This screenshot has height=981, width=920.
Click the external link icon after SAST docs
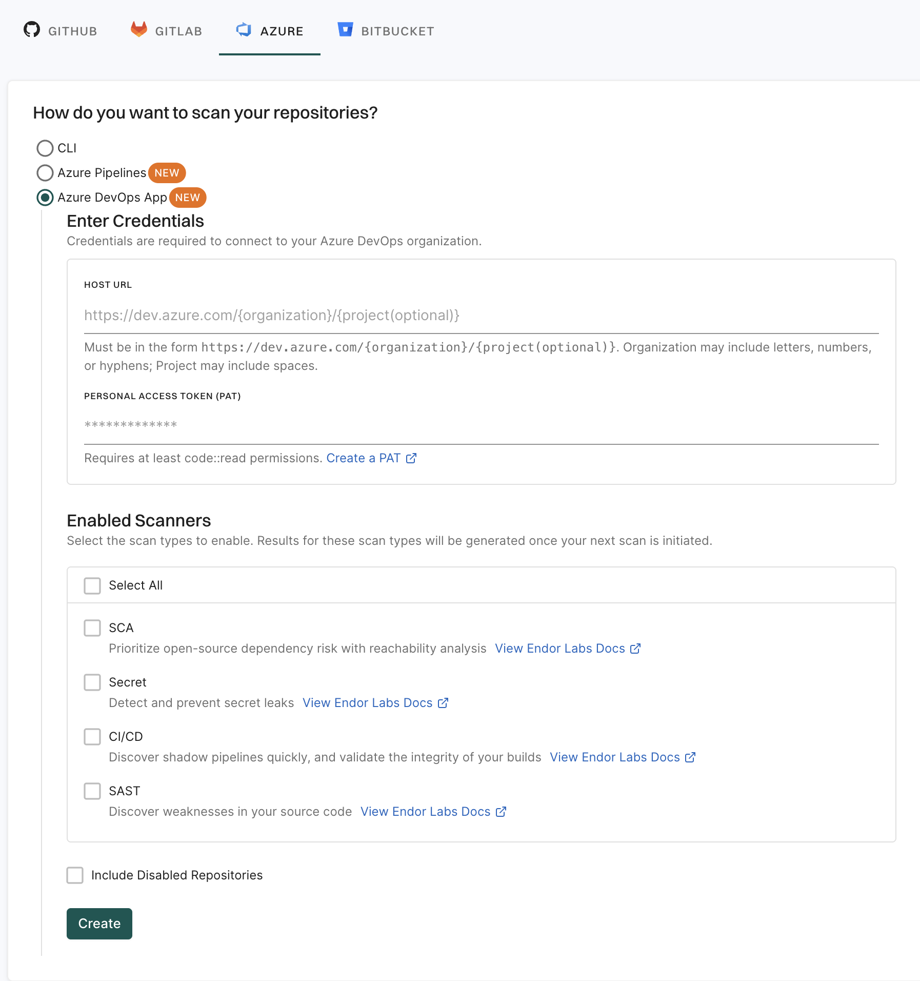click(501, 811)
